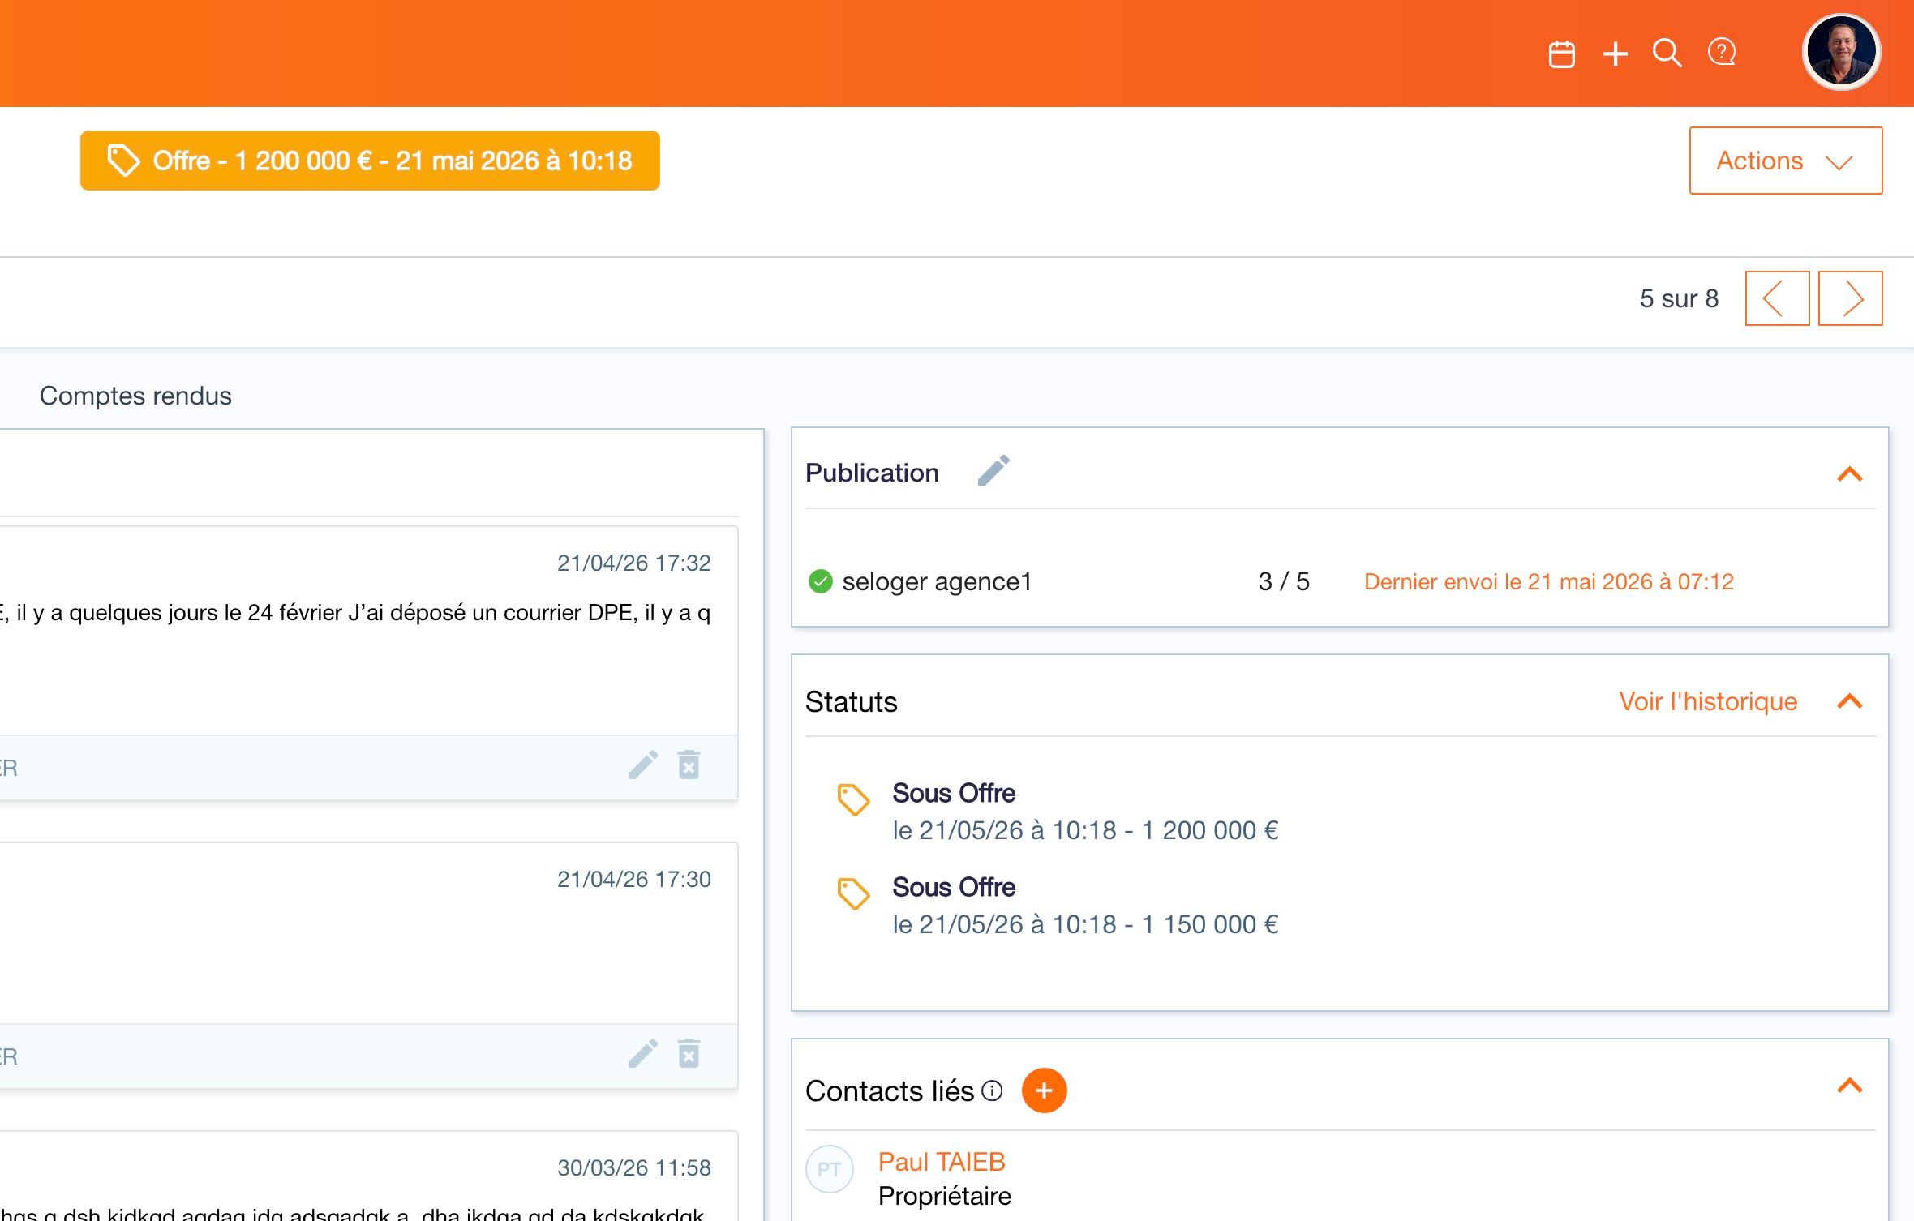Click the 30/03/26 11:58 timestamp
This screenshot has width=1914, height=1221.
pos(633,1167)
